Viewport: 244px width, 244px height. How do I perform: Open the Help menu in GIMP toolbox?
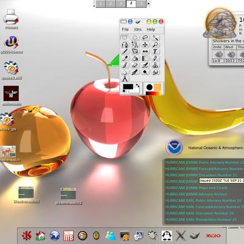151,29
